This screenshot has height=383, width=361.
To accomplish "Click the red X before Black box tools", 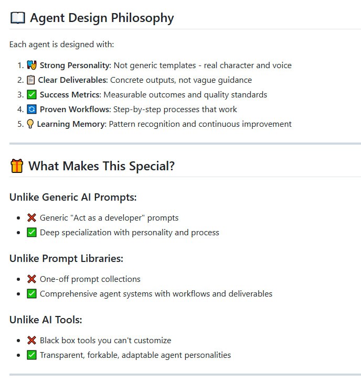I will tap(31, 340).
